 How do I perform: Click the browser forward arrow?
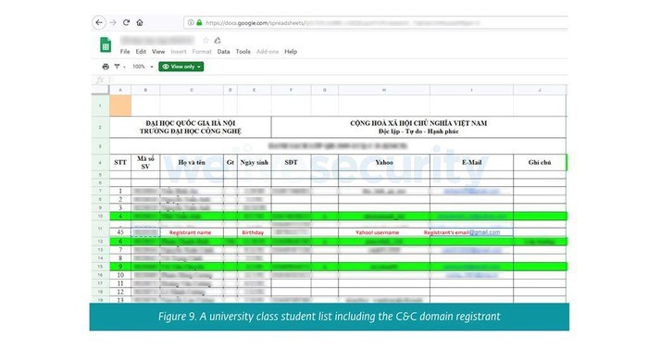pos(113,22)
